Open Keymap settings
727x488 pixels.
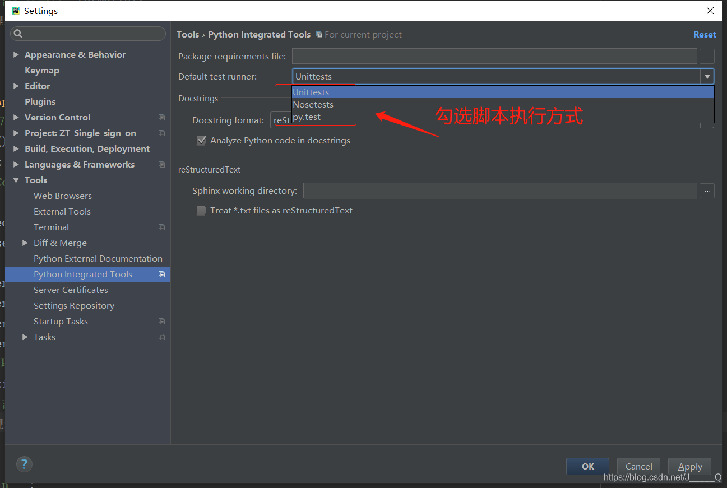(42, 71)
